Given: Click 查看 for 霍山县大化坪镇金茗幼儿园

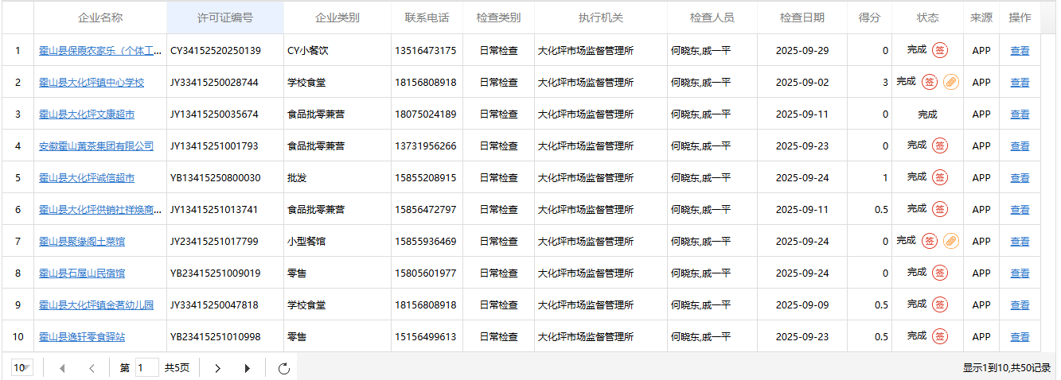Looking at the screenshot, I should [x=1020, y=305].
